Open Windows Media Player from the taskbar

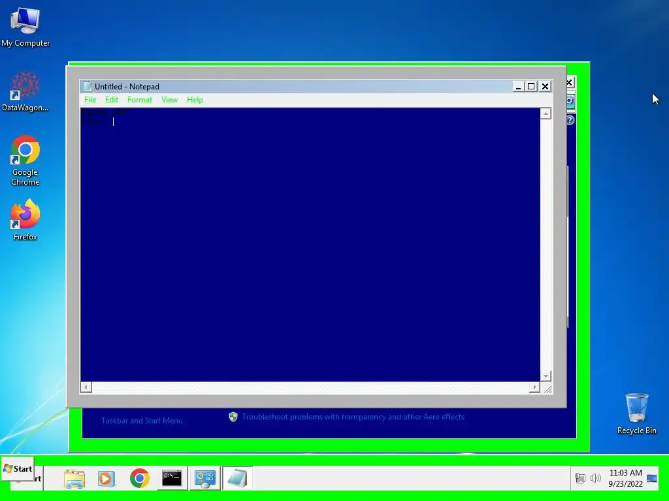click(106, 478)
